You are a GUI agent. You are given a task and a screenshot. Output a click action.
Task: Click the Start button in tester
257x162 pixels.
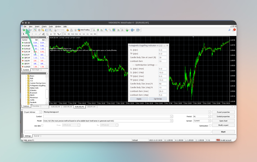coord(223,132)
